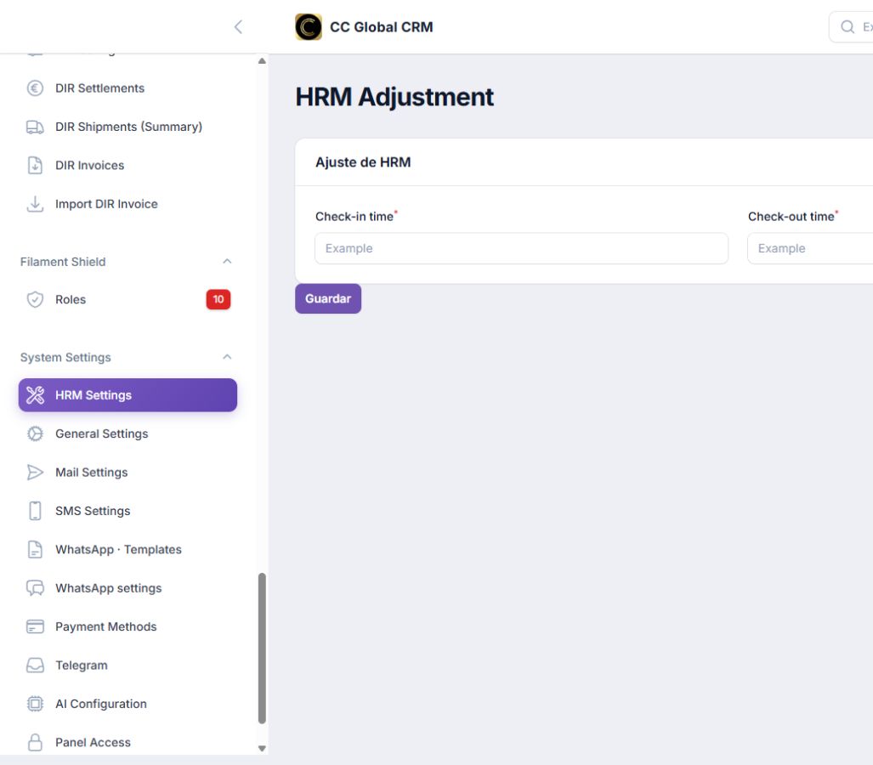Click the Filament Shield group label
The image size is (873, 765).
coord(63,262)
